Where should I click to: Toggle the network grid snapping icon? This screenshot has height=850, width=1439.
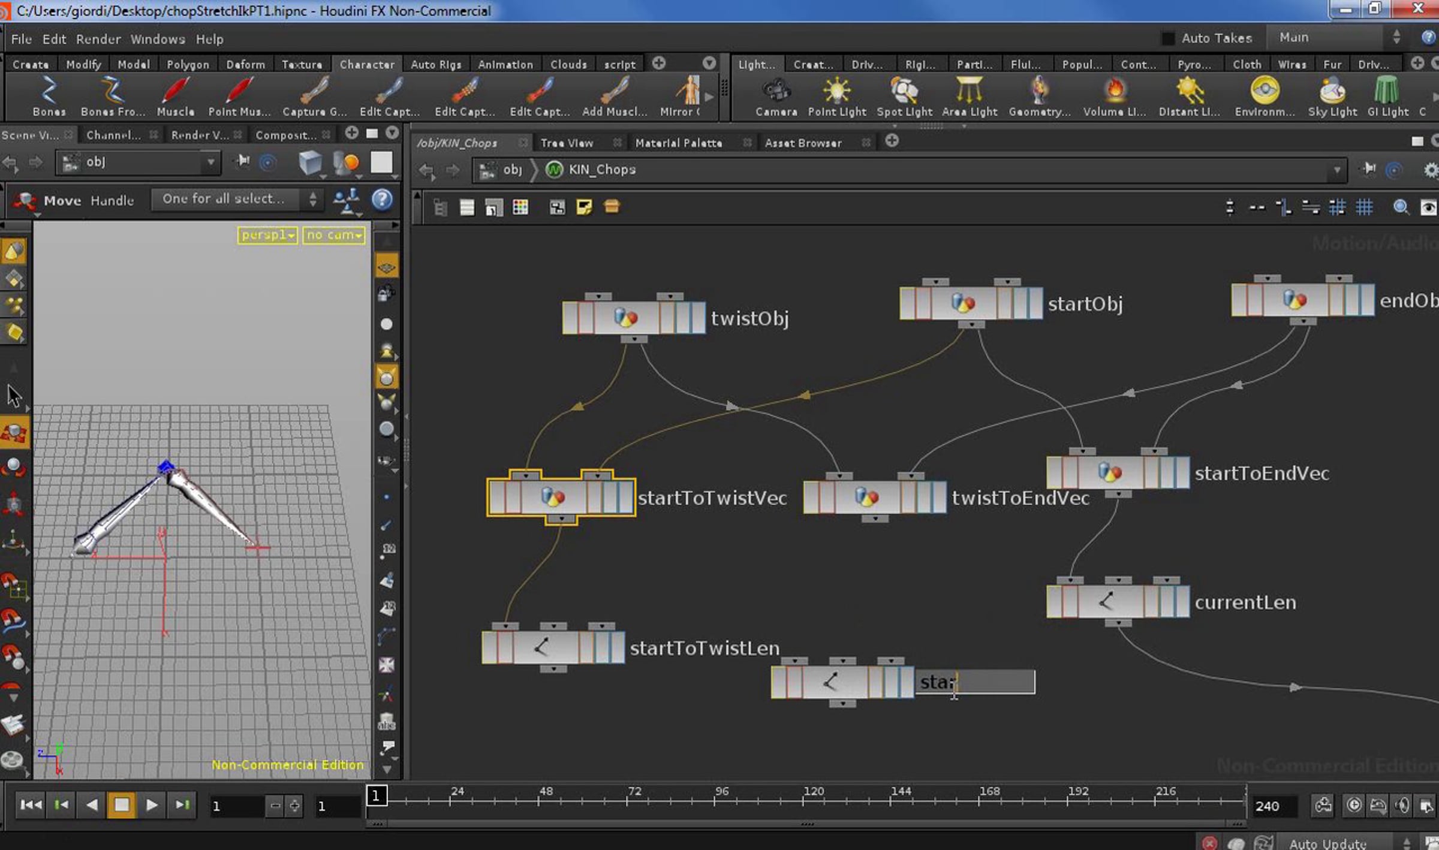click(1364, 207)
